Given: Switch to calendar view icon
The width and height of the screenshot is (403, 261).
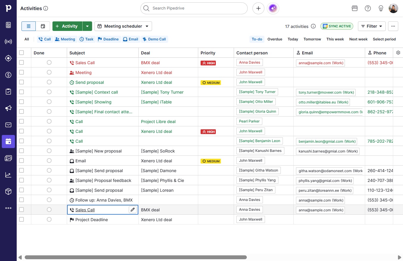Looking at the screenshot, I should (43, 26).
